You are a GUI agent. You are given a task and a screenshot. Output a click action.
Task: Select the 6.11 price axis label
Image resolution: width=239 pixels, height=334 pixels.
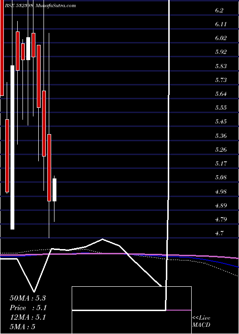tap(221, 24)
